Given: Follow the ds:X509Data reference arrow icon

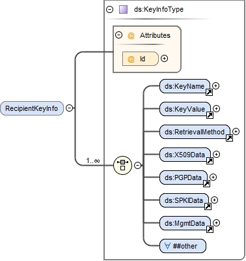Looking at the screenshot, I should [x=210, y=161].
